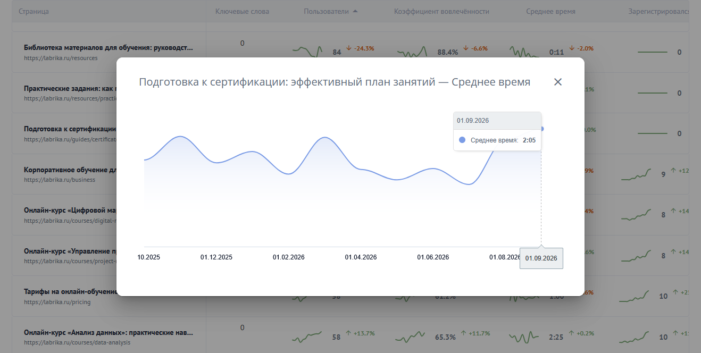Click the Страница column header
This screenshot has width=701, height=353.
point(34,11)
